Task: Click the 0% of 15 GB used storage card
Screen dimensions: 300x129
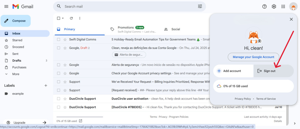Action: tap(253, 86)
